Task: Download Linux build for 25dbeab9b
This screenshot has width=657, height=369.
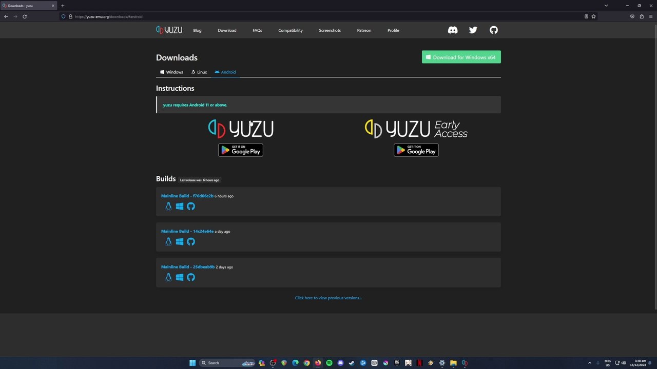Action: coord(168,277)
